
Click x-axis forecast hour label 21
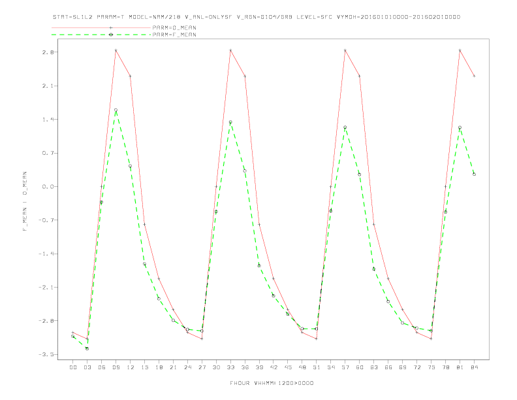(x=173, y=367)
